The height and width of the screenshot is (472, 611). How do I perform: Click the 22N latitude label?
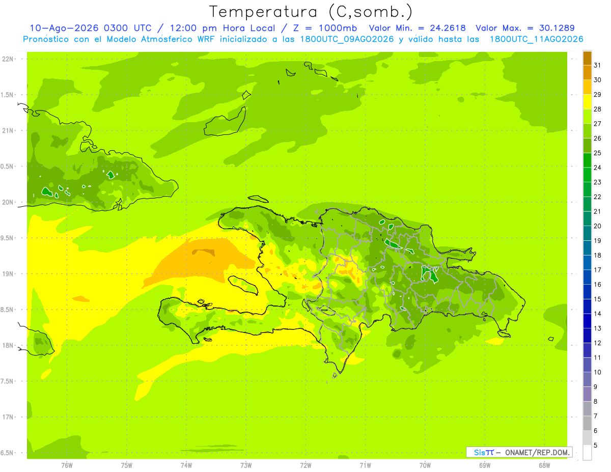pos(8,59)
